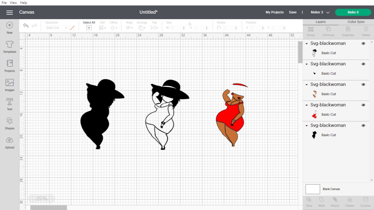Switch to the Color Sync tab
374x210 pixels.
coord(356,22)
